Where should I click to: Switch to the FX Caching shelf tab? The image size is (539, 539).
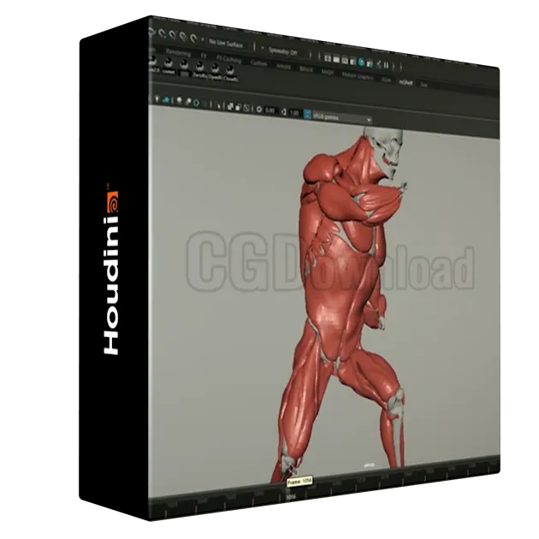pos(228,60)
